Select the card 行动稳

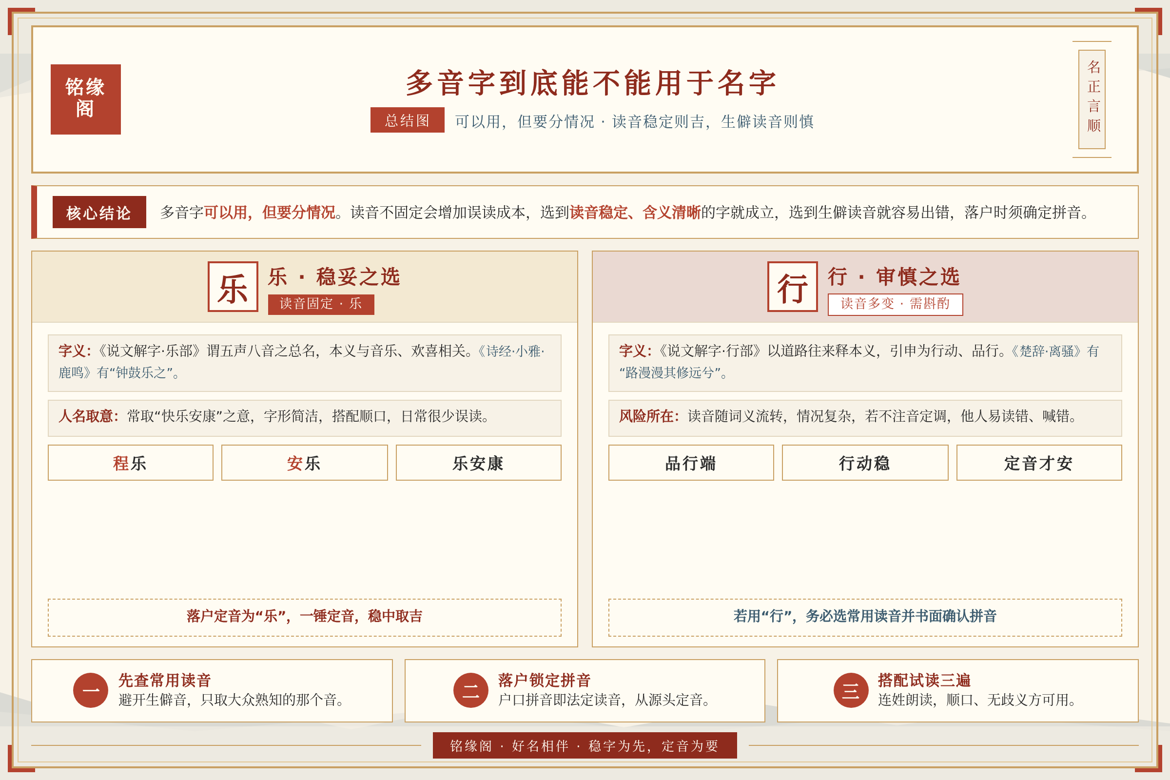(865, 463)
